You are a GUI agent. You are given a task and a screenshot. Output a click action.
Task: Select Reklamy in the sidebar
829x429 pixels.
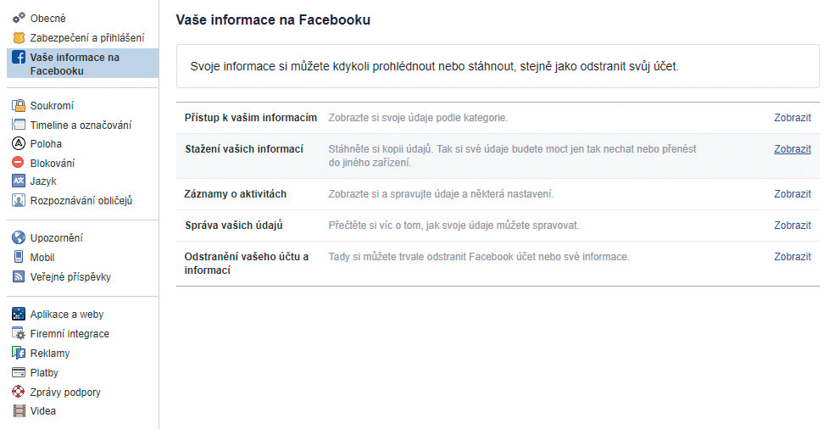coord(50,353)
